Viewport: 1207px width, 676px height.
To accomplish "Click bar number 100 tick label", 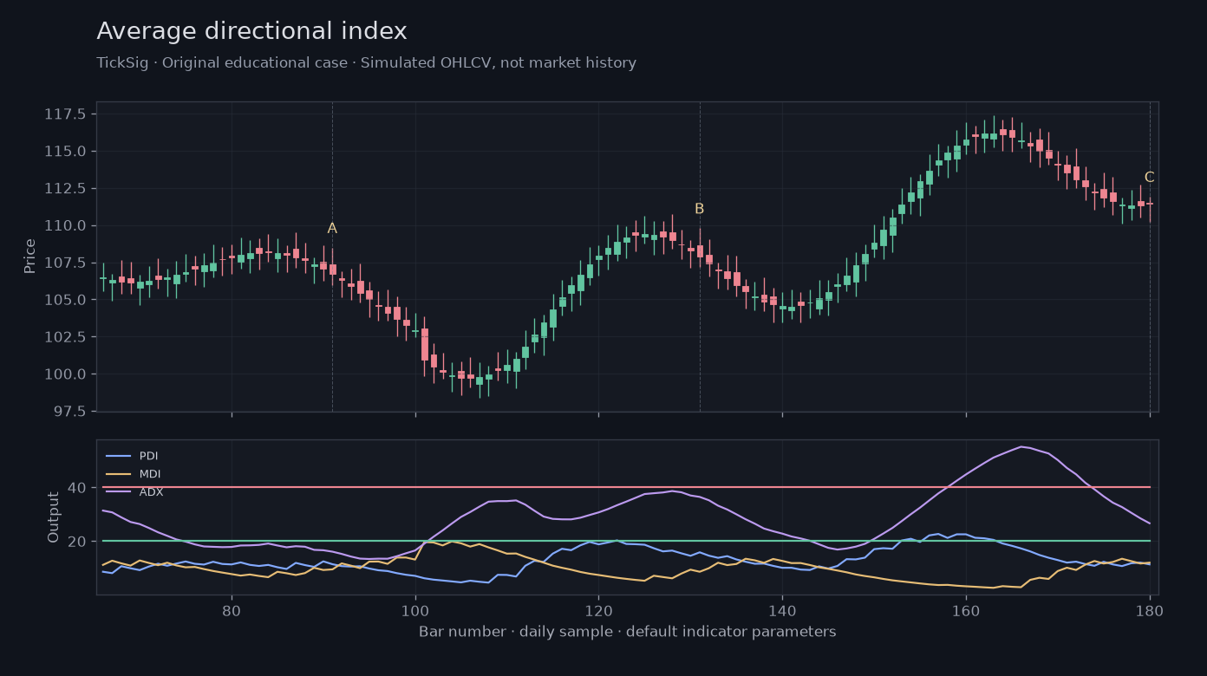I will [x=415, y=610].
